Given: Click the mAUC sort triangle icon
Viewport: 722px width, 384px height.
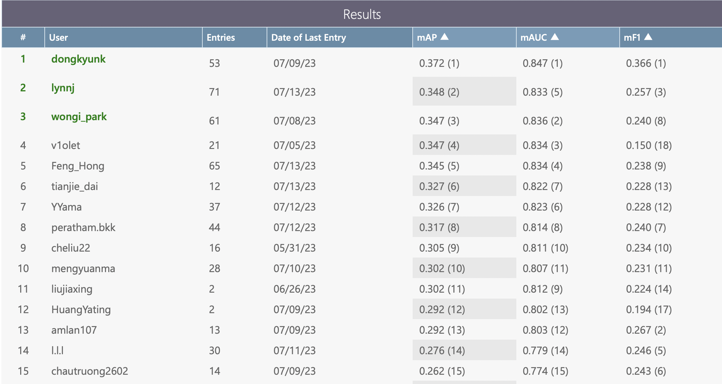Looking at the screenshot, I should pyautogui.click(x=555, y=37).
